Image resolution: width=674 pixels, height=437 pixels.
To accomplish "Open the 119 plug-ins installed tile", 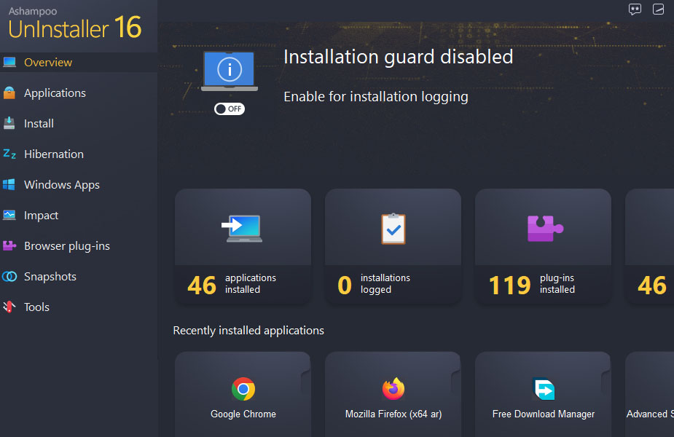I will (543, 247).
